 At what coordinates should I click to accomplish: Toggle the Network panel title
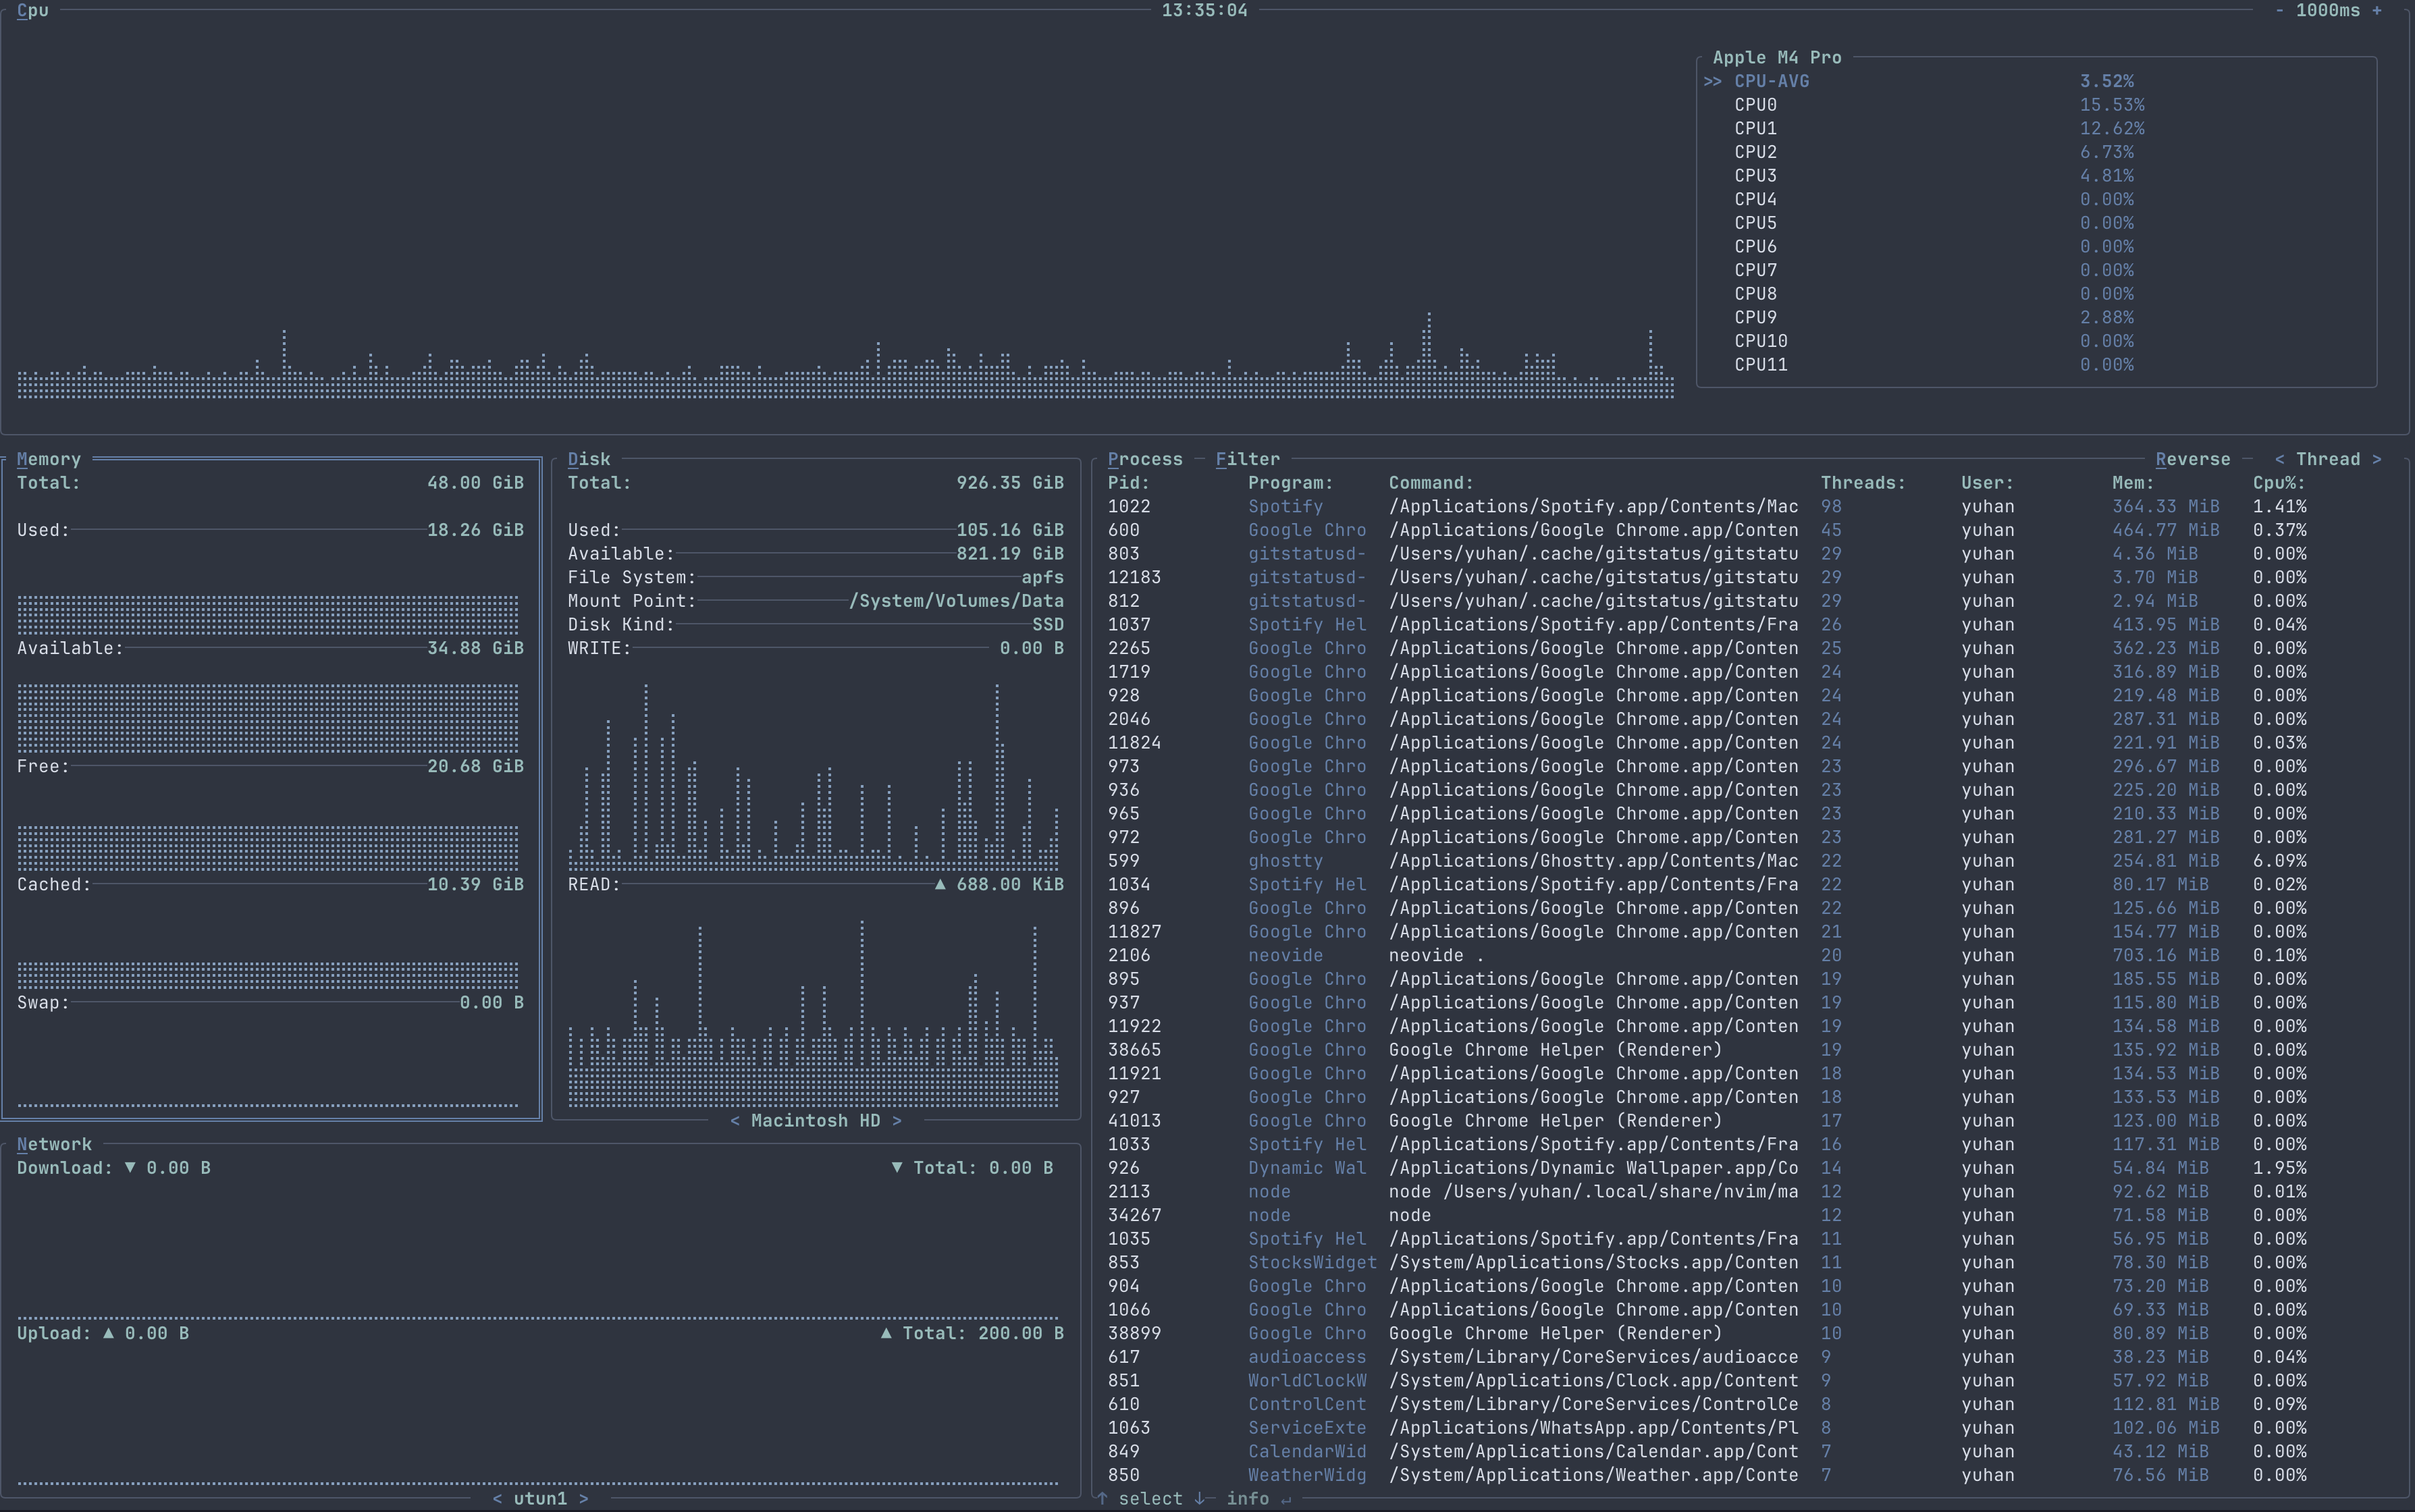pyautogui.click(x=54, y=1144)
